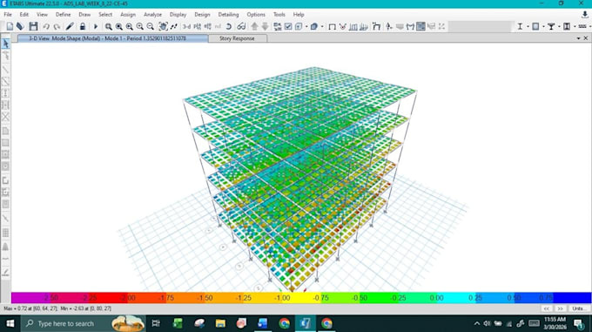Viewport: 592px width, 332px height.
Task: Open the Composite Beam Design dropdown arrow
Action: (559, 26)
